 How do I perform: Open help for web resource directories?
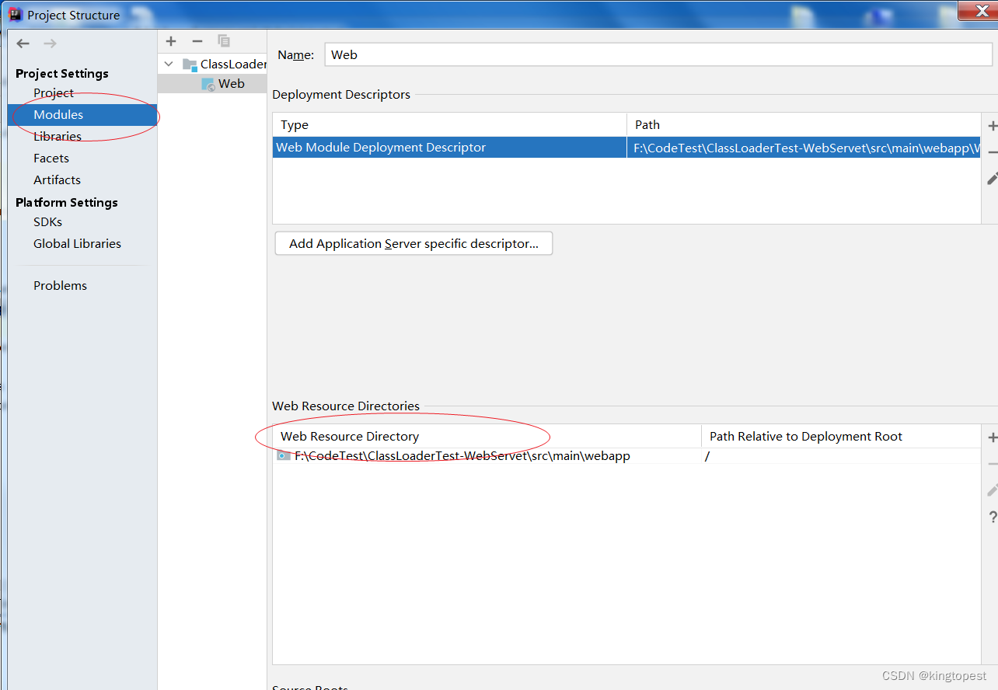click(x=993, y=517)
